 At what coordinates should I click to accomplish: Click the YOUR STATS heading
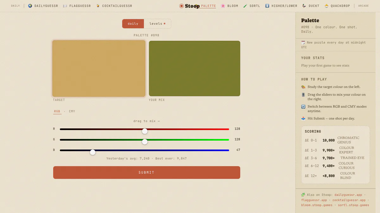pos(313,58)
